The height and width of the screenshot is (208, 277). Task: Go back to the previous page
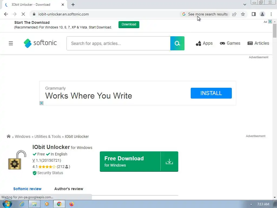coord(6,14)
